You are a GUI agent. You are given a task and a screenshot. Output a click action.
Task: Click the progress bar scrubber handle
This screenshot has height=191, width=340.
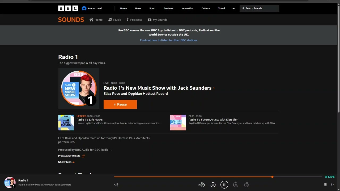click(x=272, y=177)
